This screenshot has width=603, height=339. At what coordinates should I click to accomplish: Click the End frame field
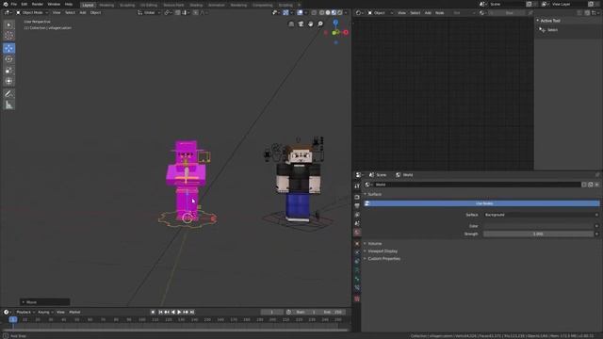tap(333, 312)
